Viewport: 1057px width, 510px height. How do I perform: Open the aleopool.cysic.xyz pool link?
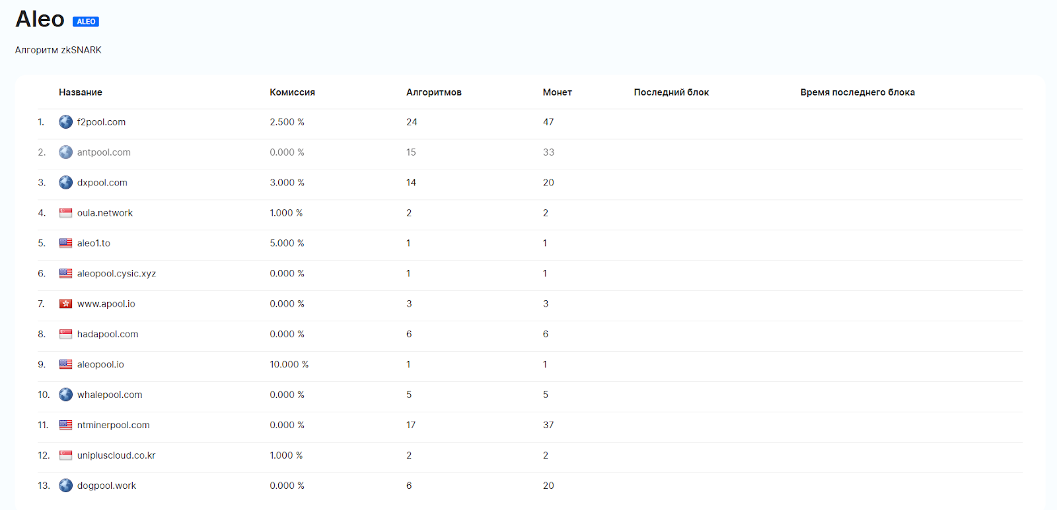click(116, 274)
